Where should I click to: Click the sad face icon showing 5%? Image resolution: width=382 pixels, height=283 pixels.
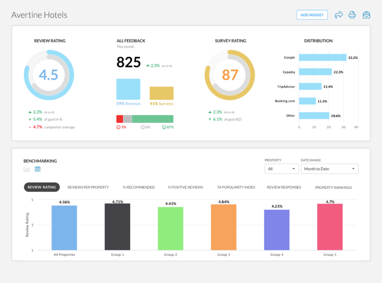(118, 127)
